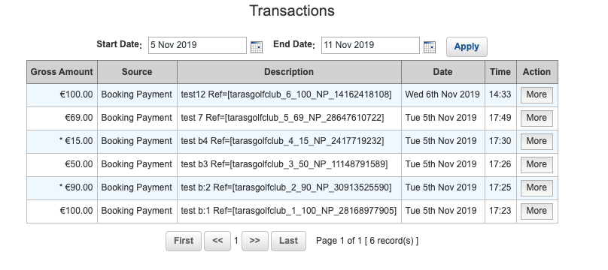
Task: Click More for the test12 transaction
Action: pos(537,95)
